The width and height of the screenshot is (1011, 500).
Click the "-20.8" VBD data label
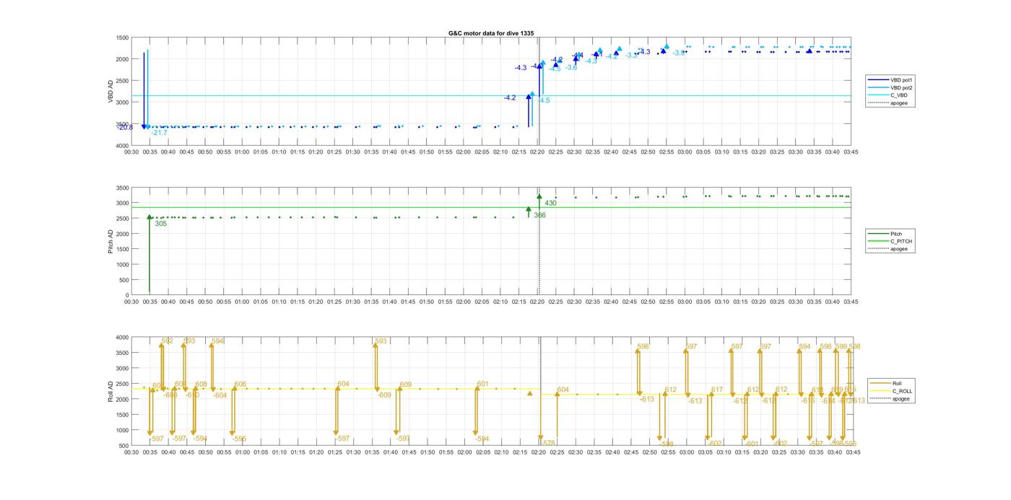coord(125,127)
